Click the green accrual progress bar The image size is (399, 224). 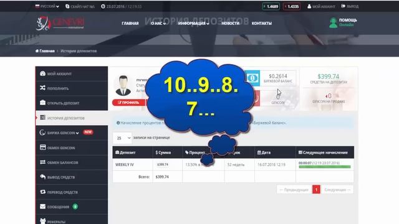tap(324, 167)
